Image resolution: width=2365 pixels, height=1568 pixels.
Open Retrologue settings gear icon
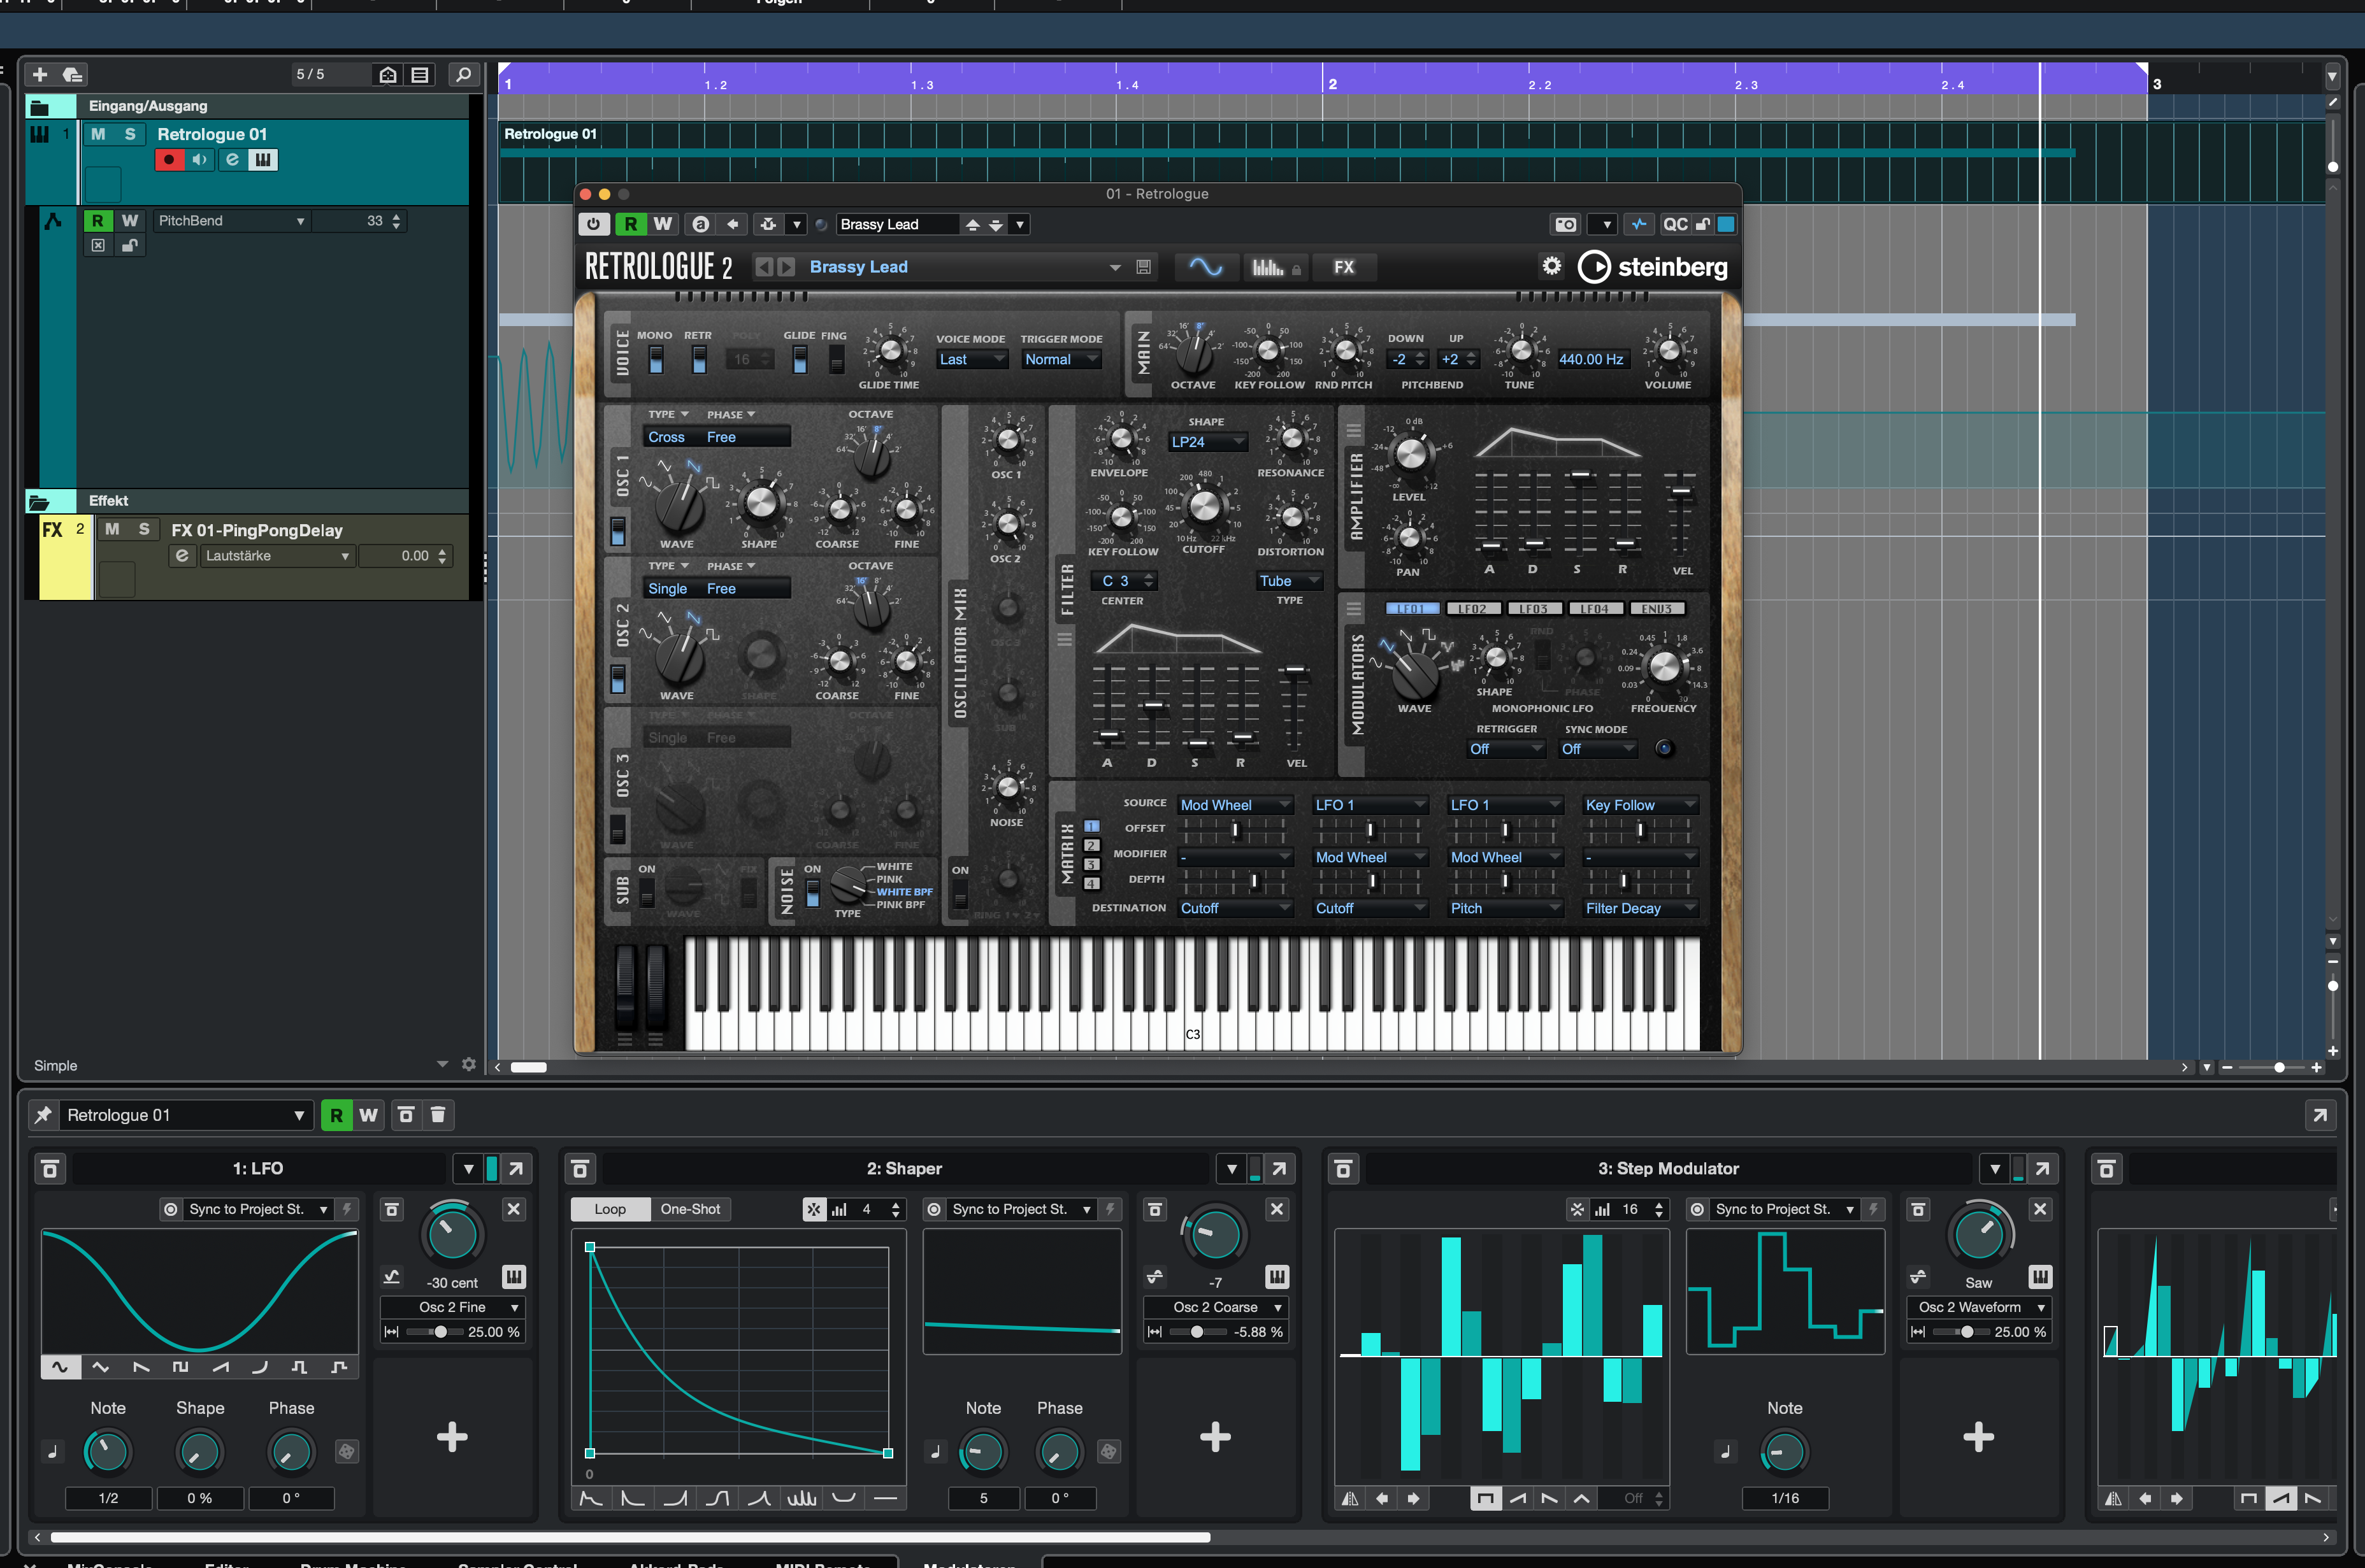tap(1551, 266)
